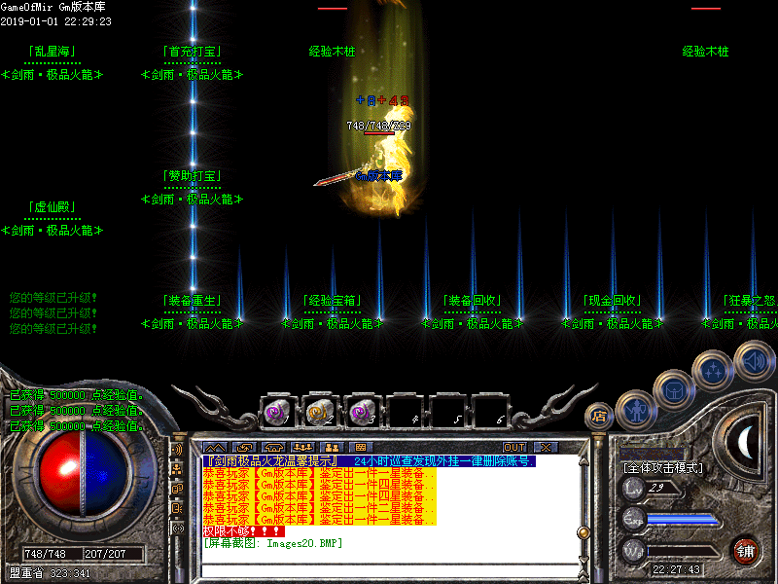This screenshot has height=584, width=778.
Task: Click the 「乱星海」 teleport NPC label
Action: coord(53,52)
